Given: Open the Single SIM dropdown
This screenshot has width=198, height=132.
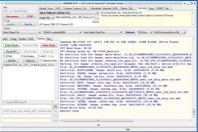Looking at the screenshot, I should 47,18.
